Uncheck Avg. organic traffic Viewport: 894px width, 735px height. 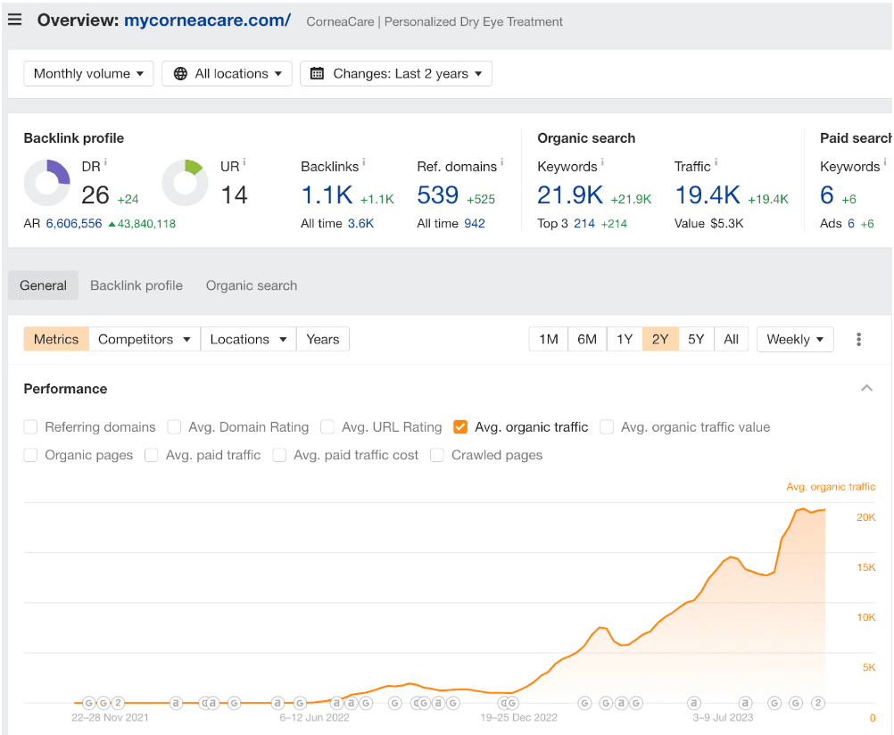pyautogui.click(x=460, y=427)
